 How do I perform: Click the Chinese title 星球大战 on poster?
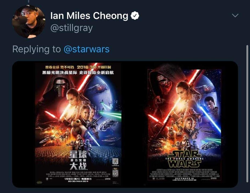click(x=78, y=160)
